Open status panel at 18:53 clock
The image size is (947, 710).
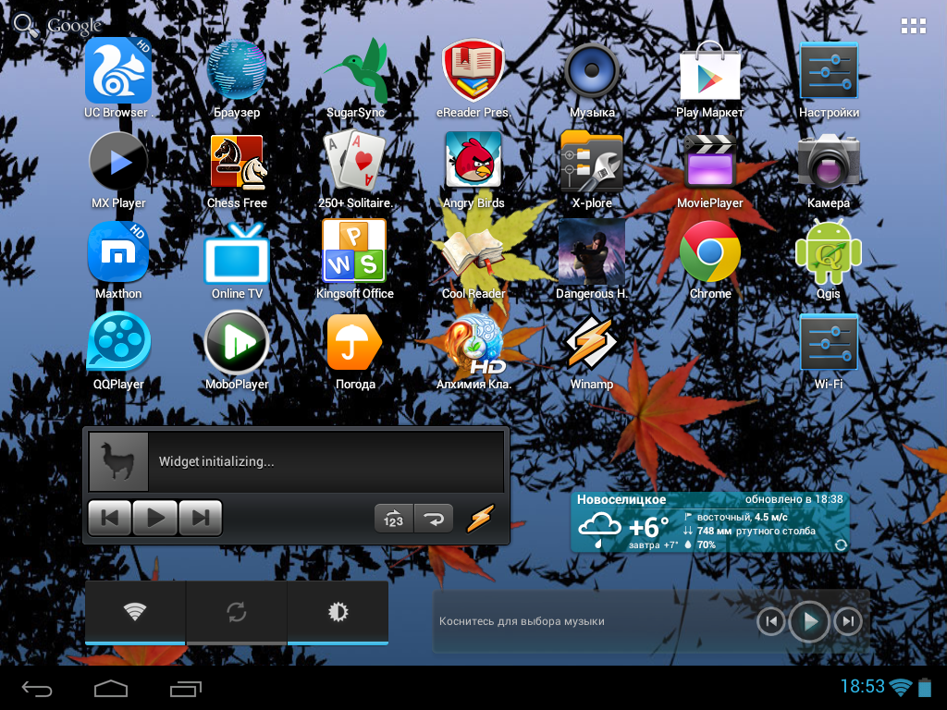[x=863, y=687]
